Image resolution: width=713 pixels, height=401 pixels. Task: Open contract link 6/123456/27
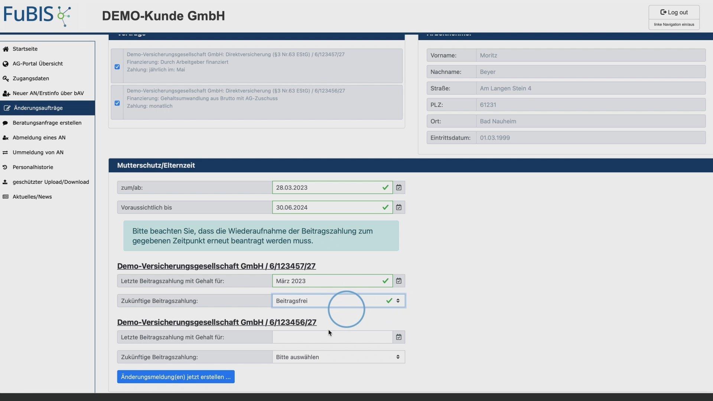[x=216, y=322]
